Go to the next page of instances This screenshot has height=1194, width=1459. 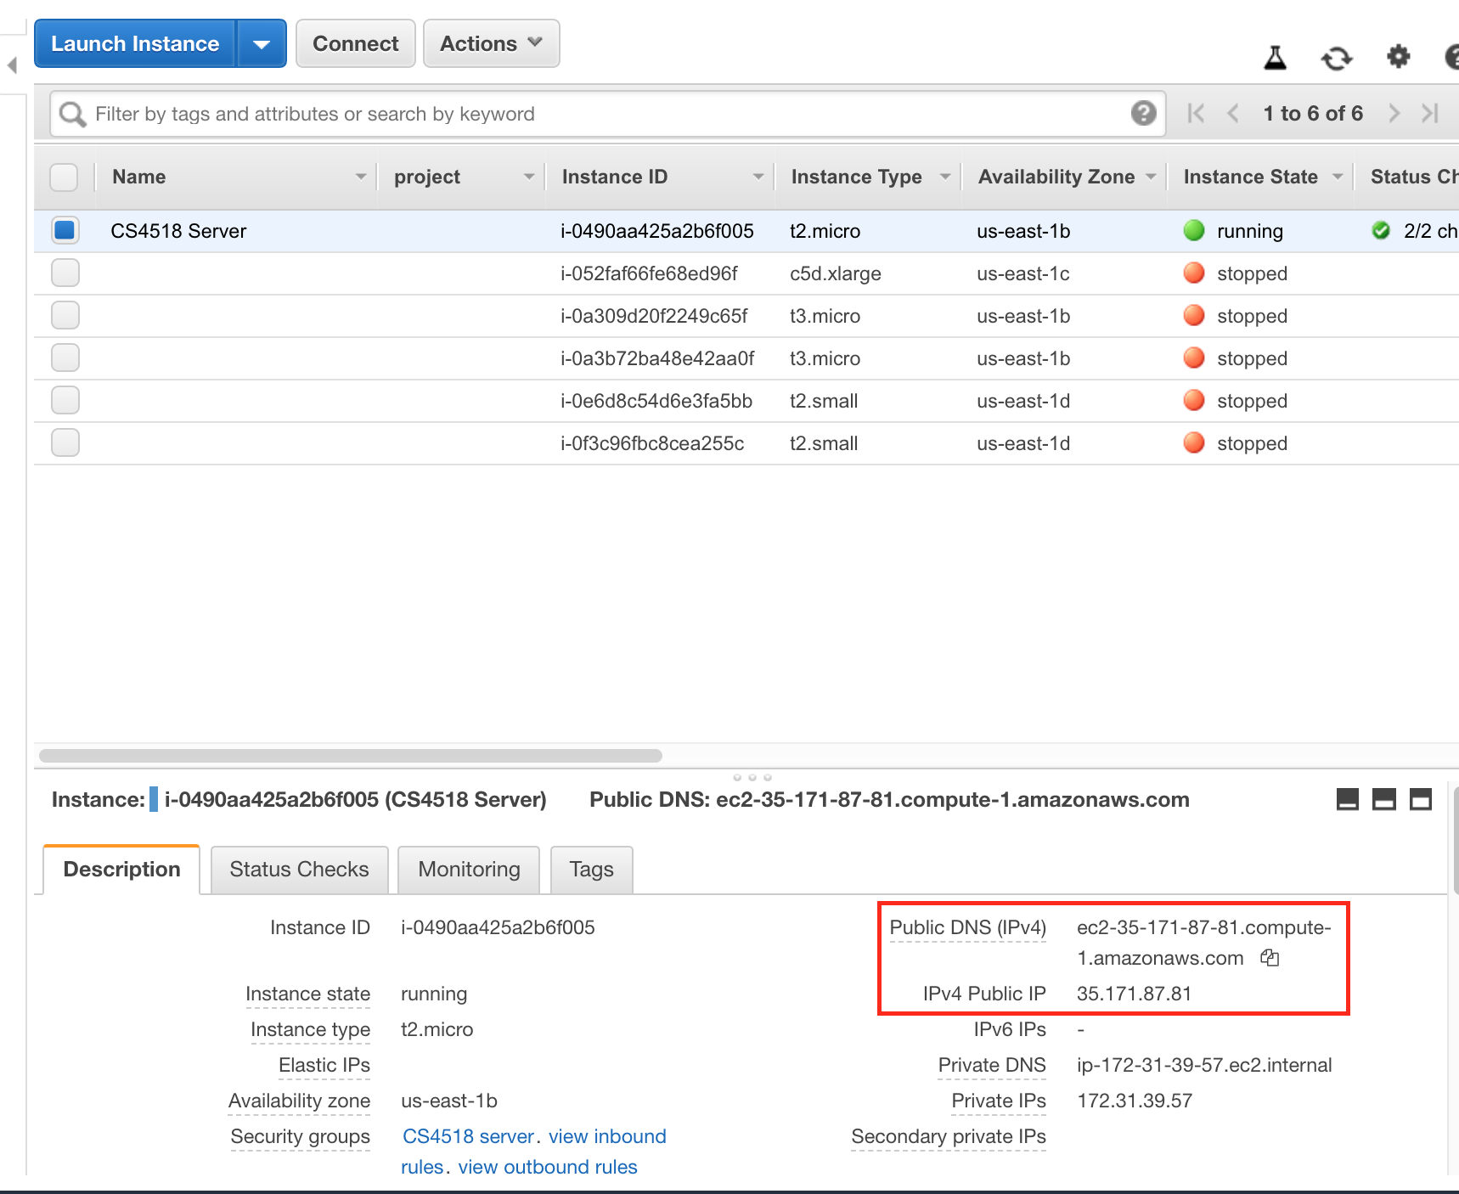[x=1394, y=113]
